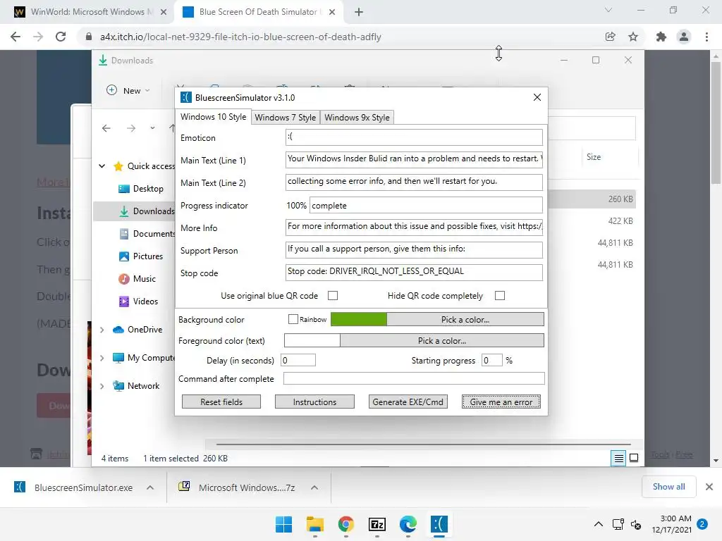Image resolution: width=722 pixels, height=541 pixels.
Task: Focus the Command after complete field
Action: pos(414,378)
